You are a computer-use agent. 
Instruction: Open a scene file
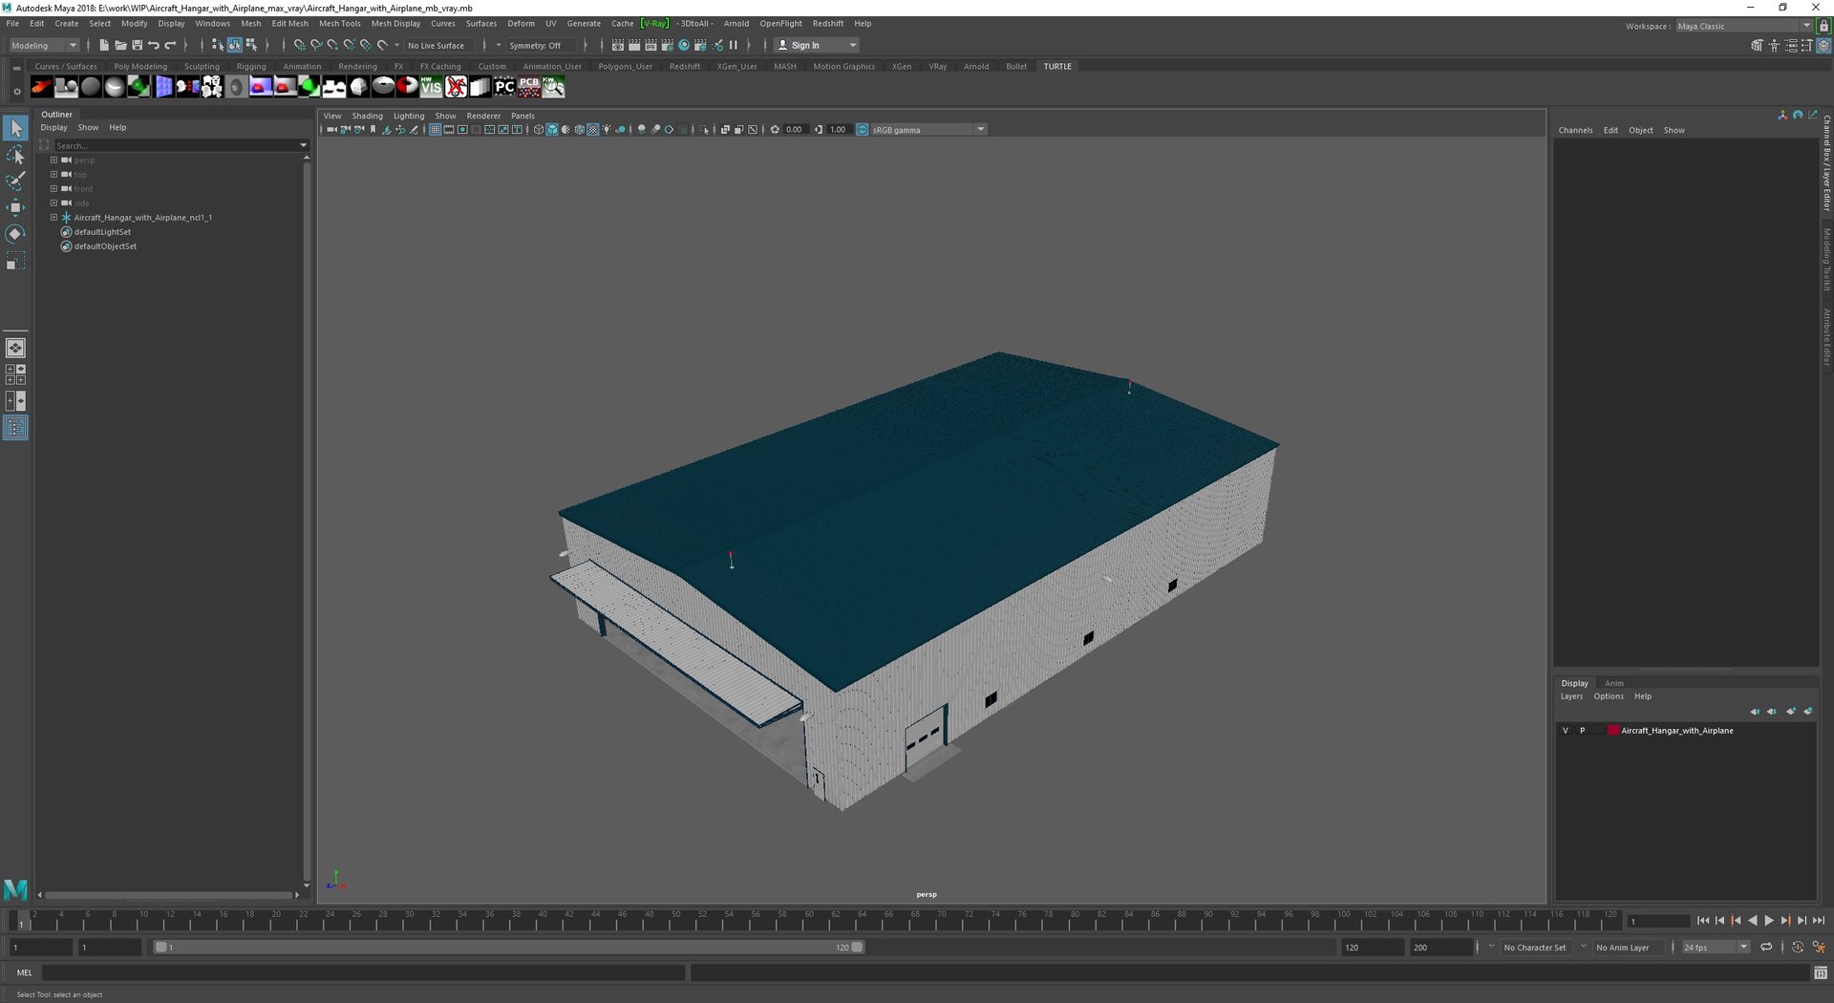coord(120,45)
